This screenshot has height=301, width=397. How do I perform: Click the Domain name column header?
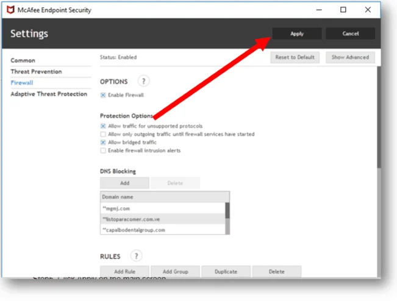(165, 197)
